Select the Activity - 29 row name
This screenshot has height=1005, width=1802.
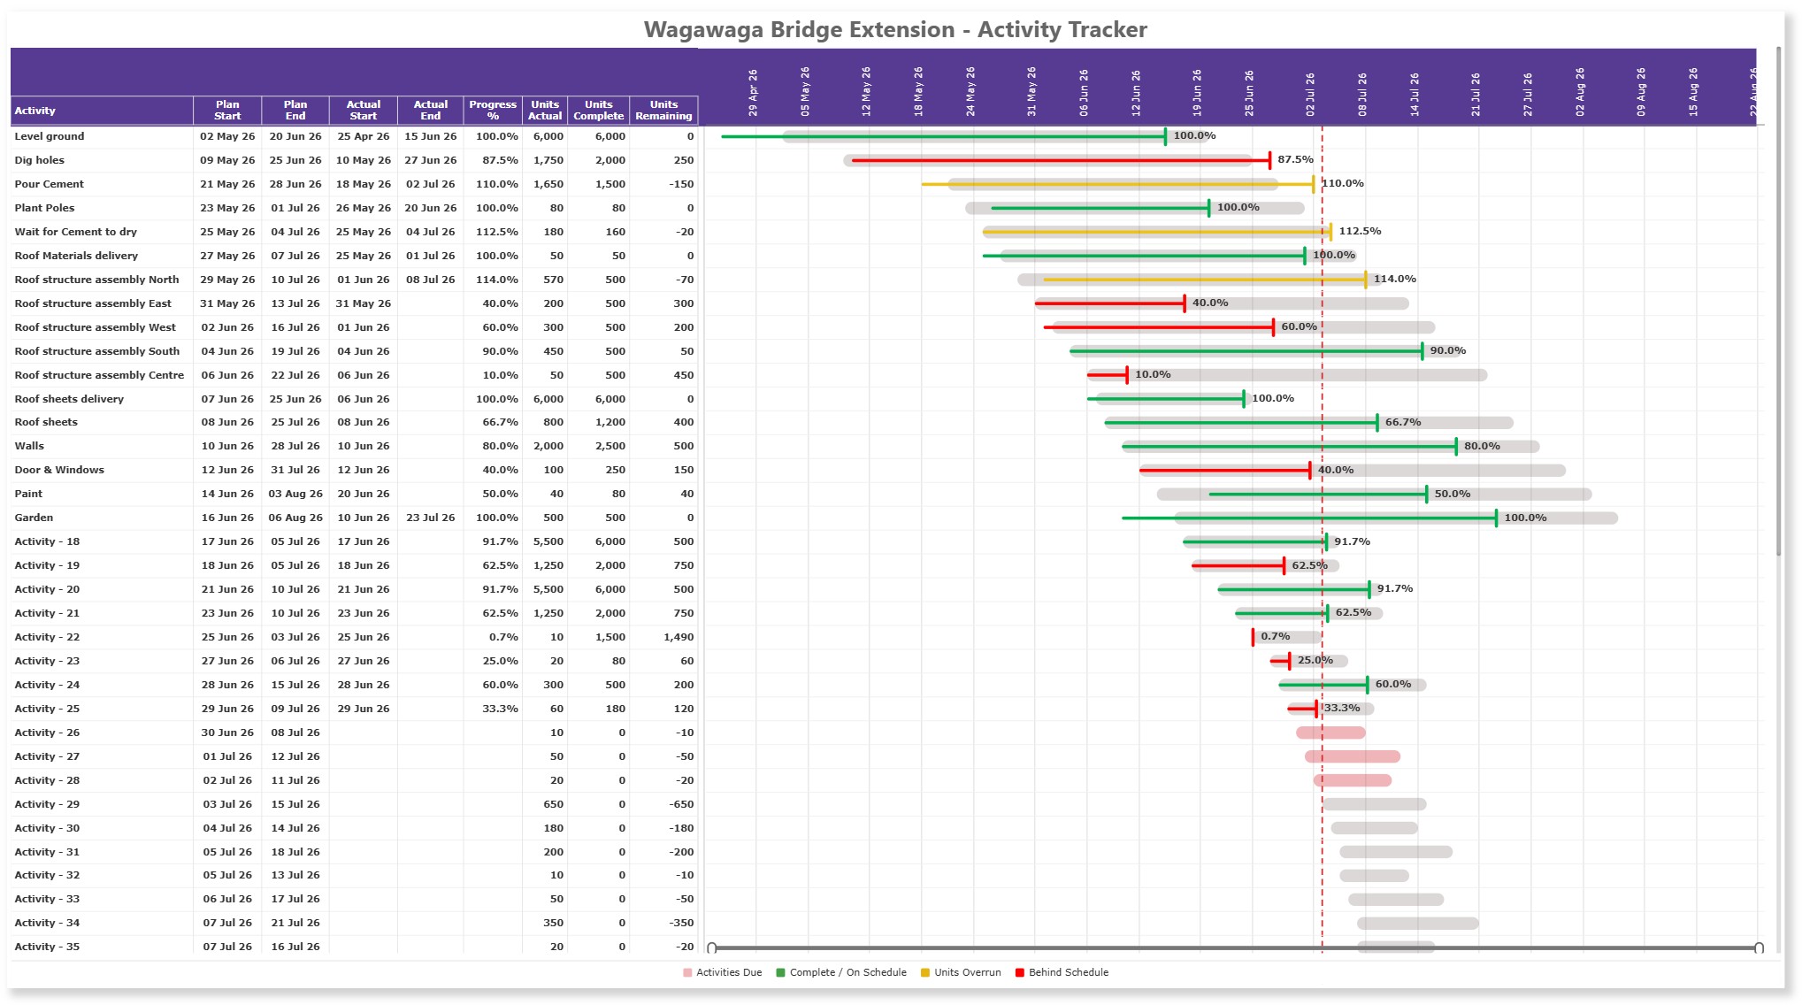click(47, 804)
